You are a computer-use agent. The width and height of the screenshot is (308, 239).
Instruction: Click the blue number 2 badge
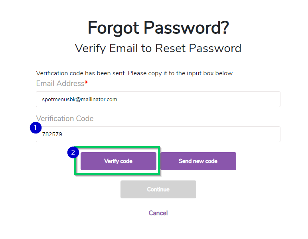click(x=73, y=152)
